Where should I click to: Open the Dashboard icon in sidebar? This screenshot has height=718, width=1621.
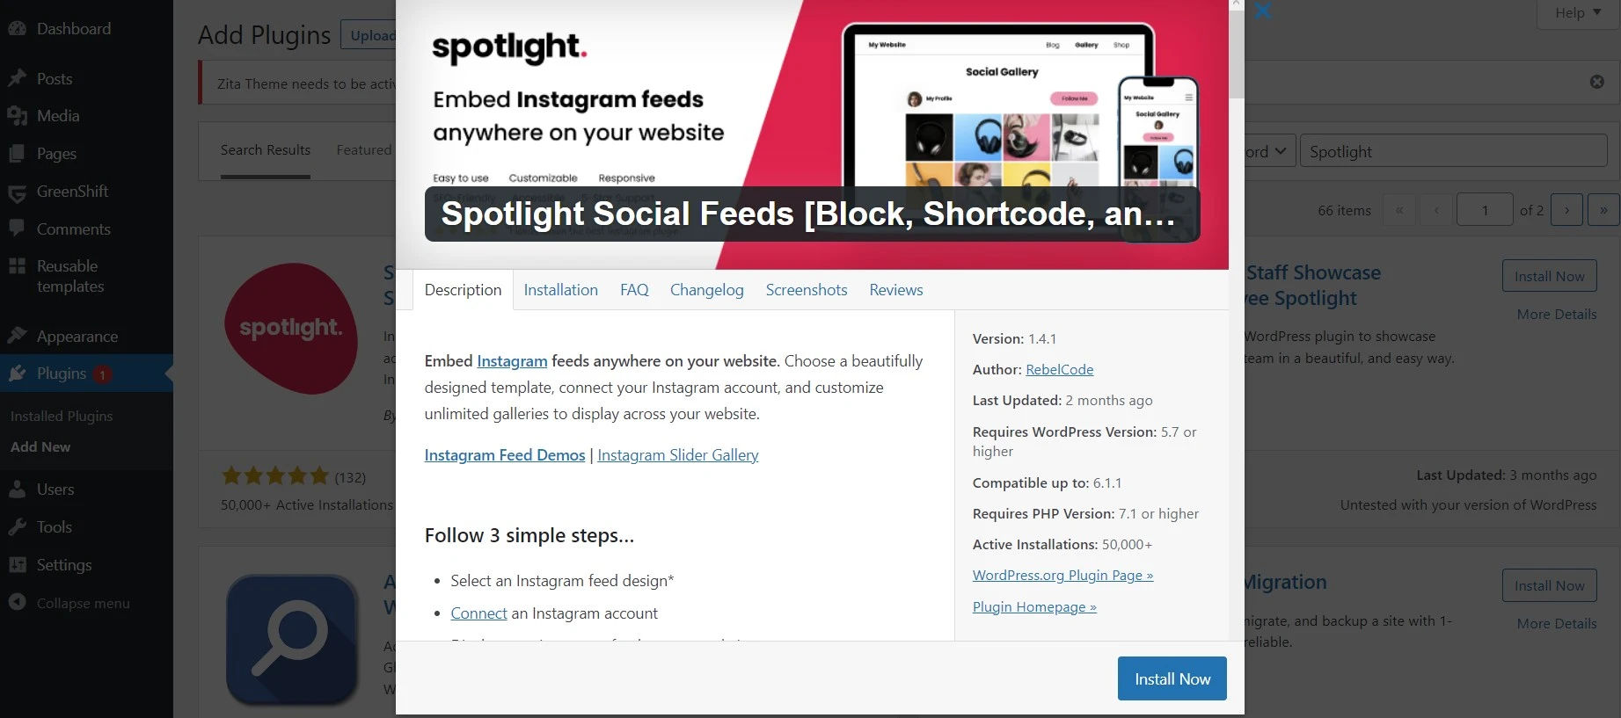17,28
